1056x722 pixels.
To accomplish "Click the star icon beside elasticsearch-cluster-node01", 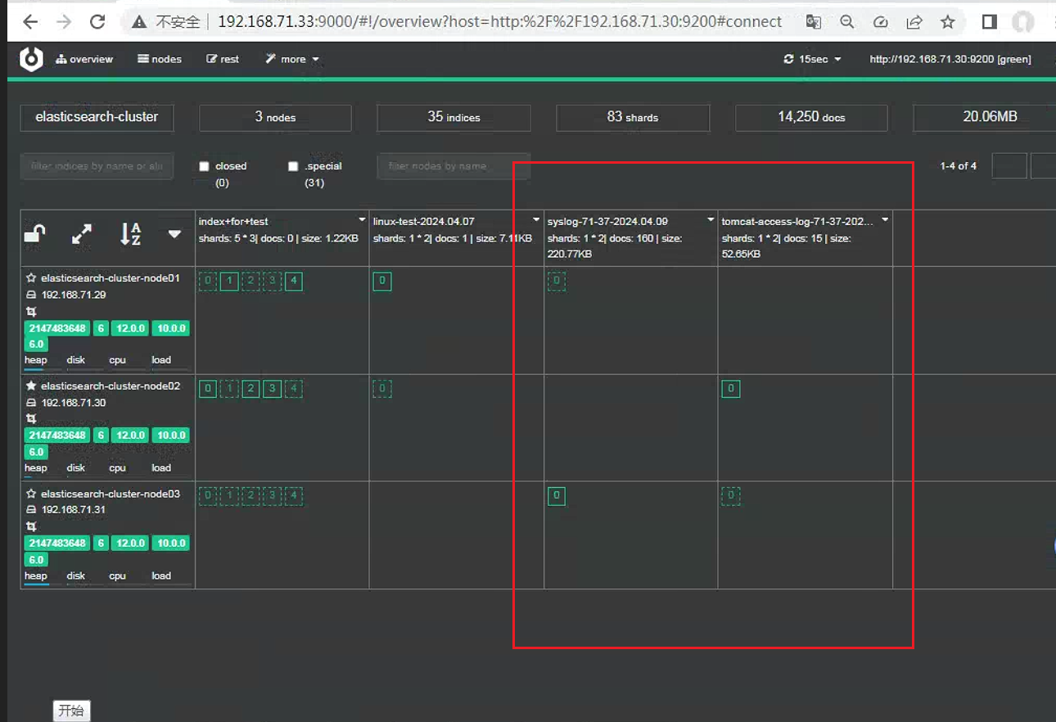I will click(31, 278).
